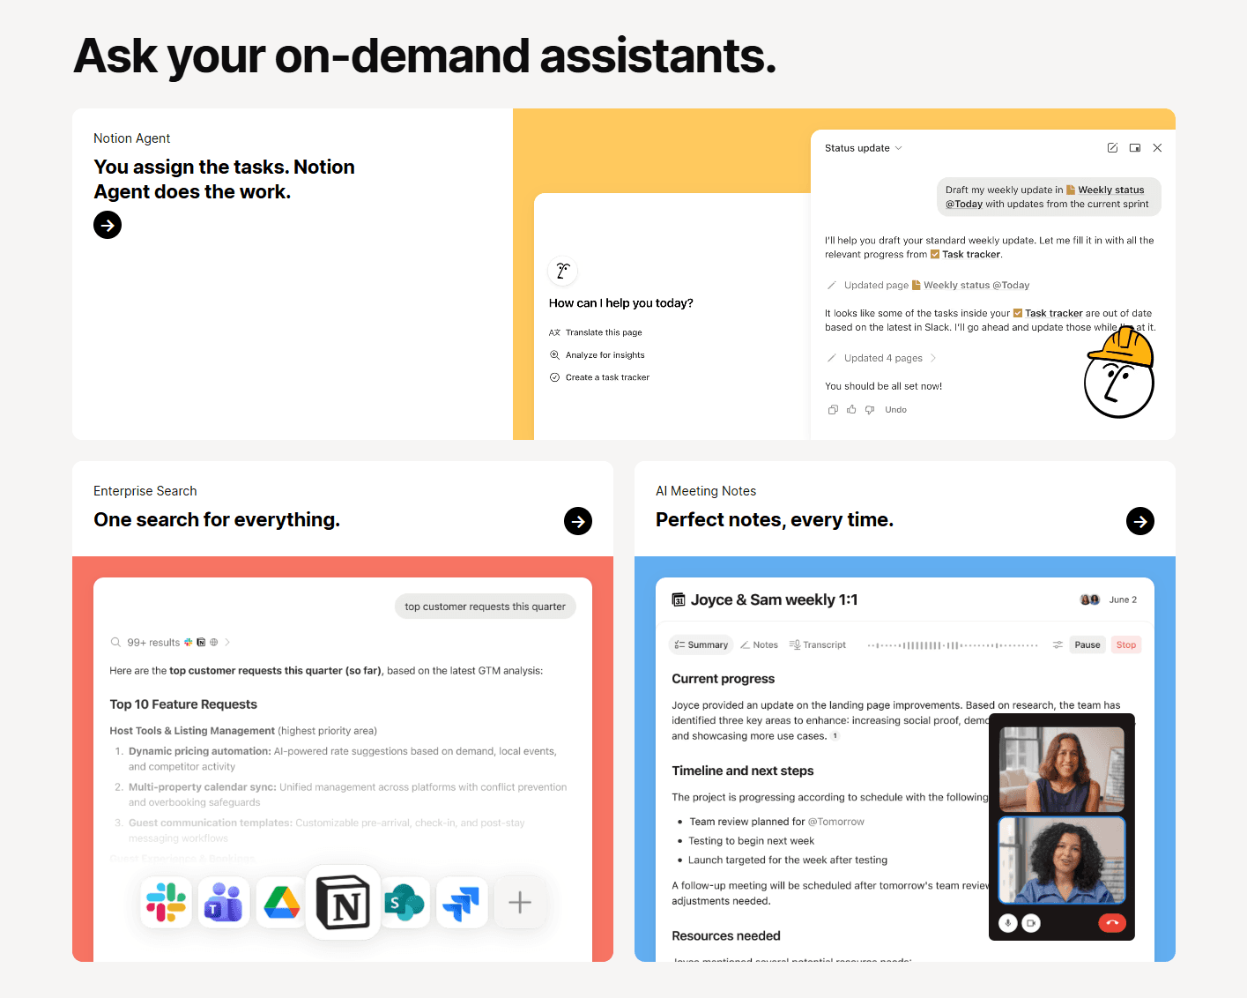This screenshot has height=998, width=1247.
Task: Give a thumbs down to the agent response
Action: (x=869, y=409)
